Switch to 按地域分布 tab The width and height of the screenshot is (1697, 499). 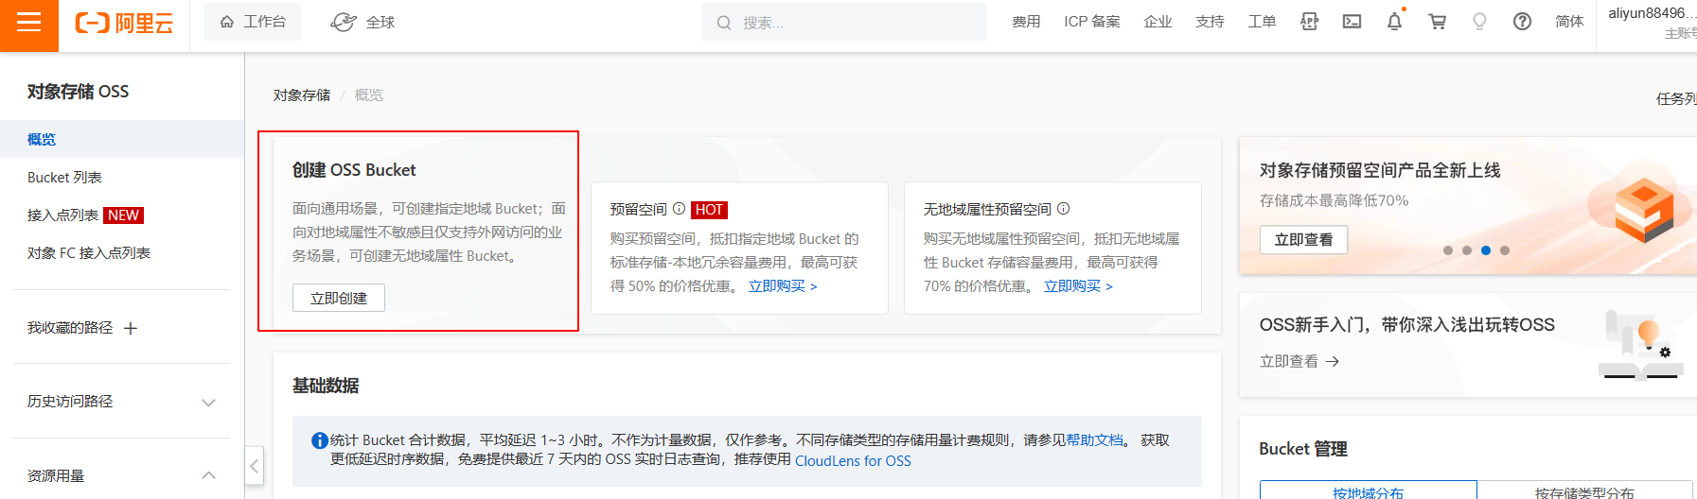point(1368,491)
